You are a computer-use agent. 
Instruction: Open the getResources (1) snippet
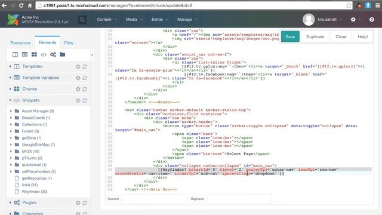(x=37, y=178)
